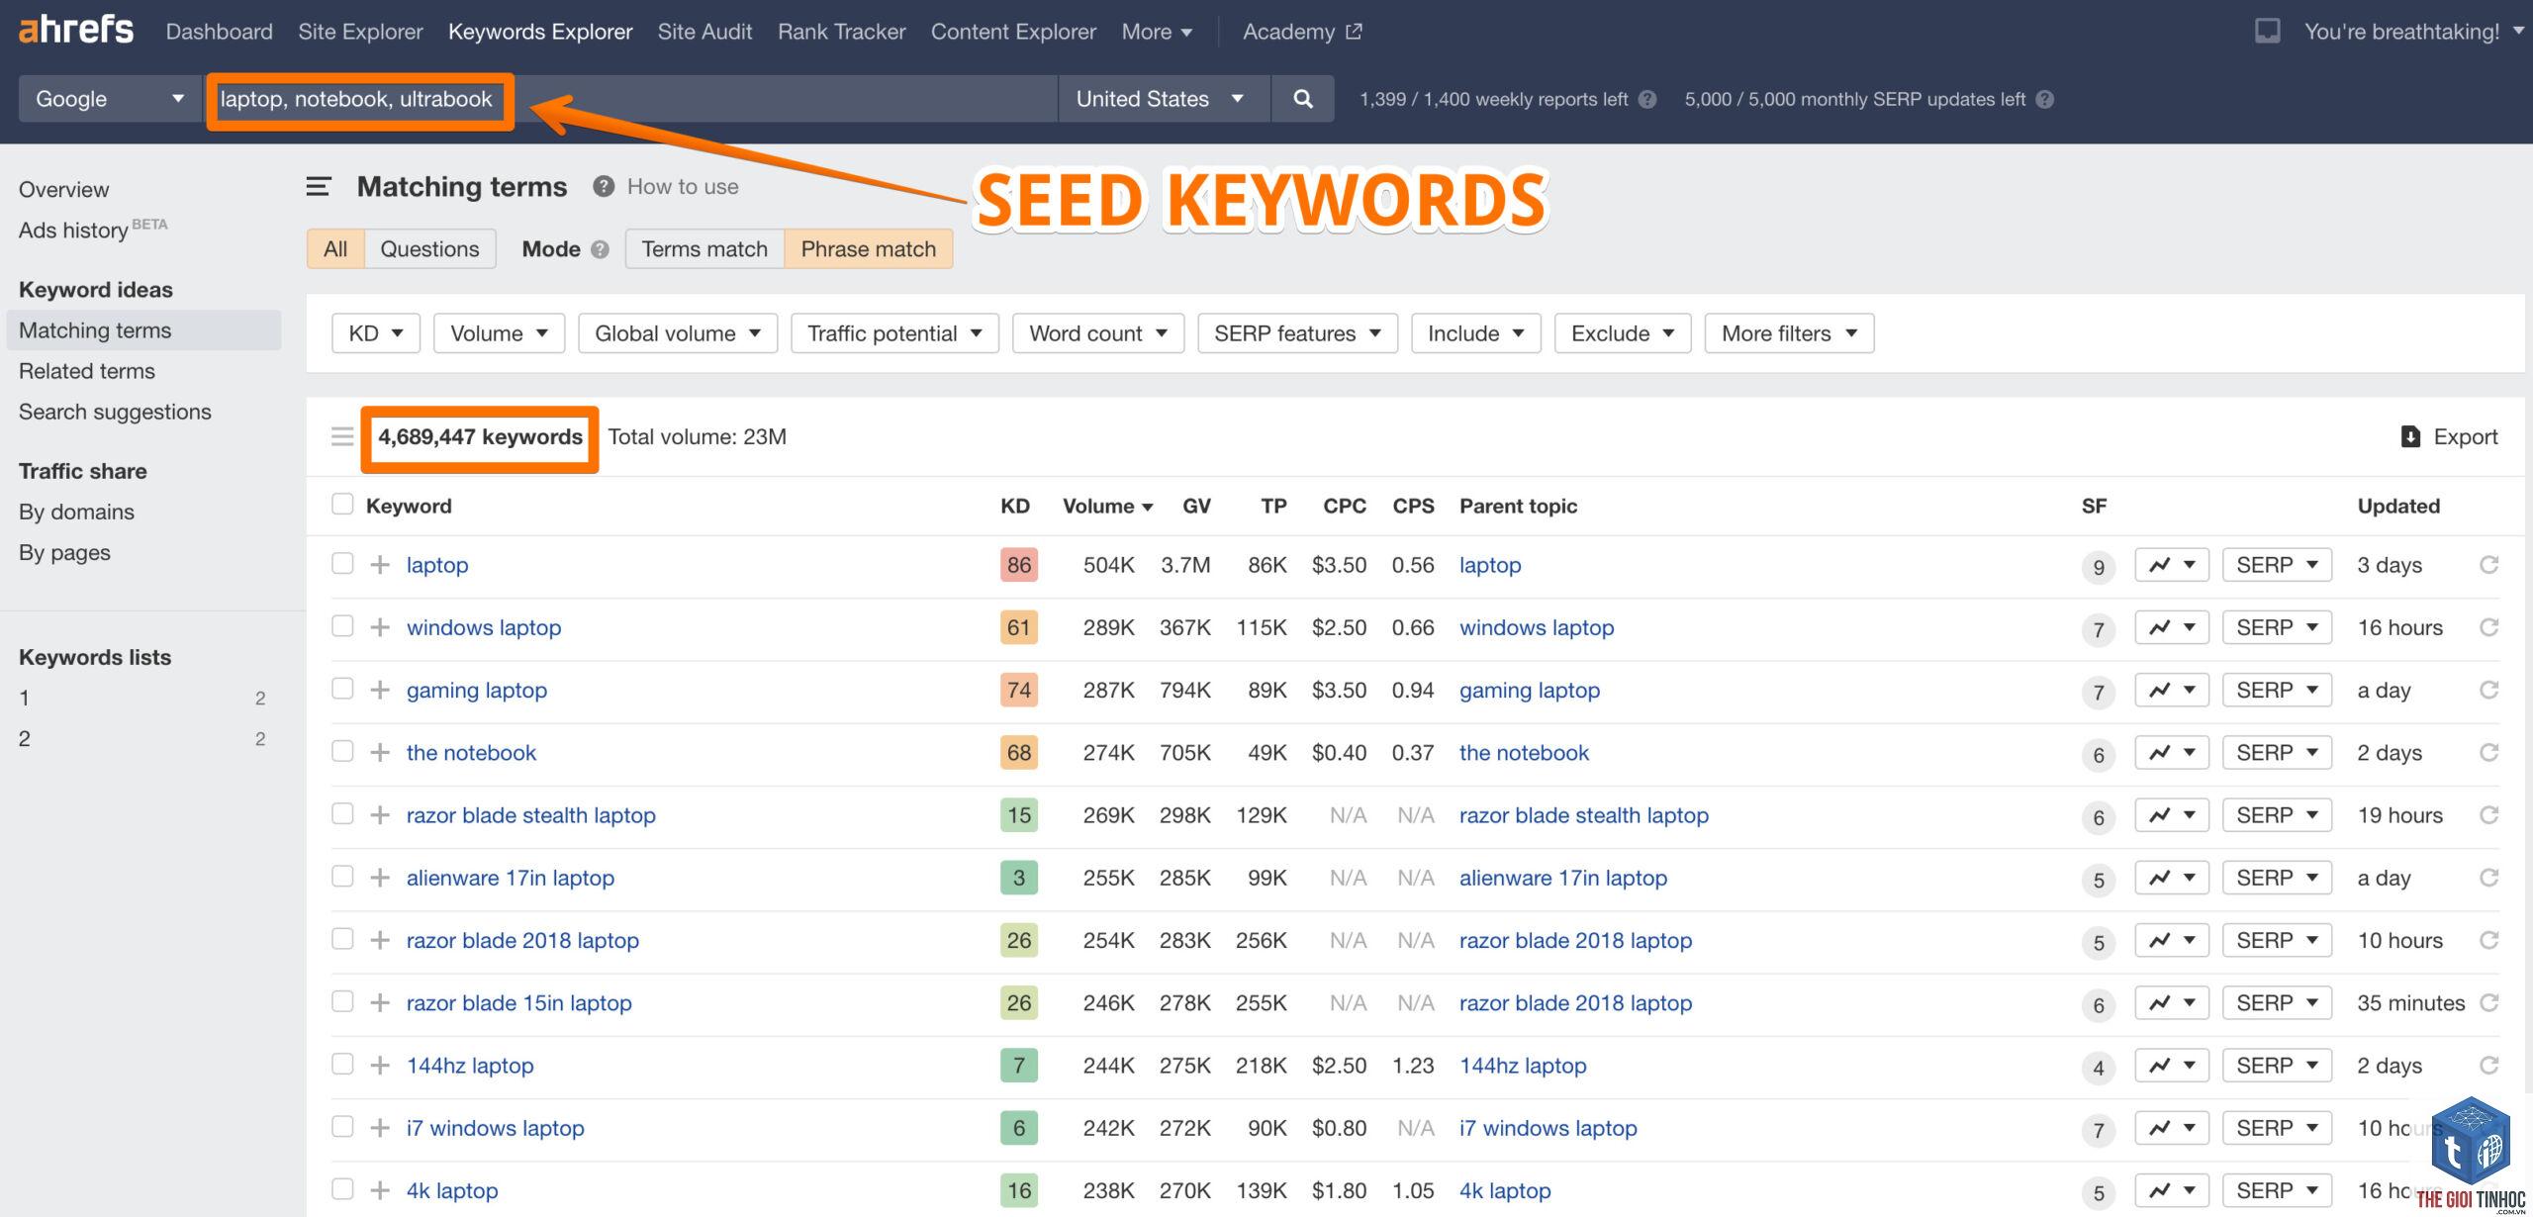This screenshot has width=2533, height=1217.
Task: Click the search magnifier button
Action: (x=1303, y=99)
